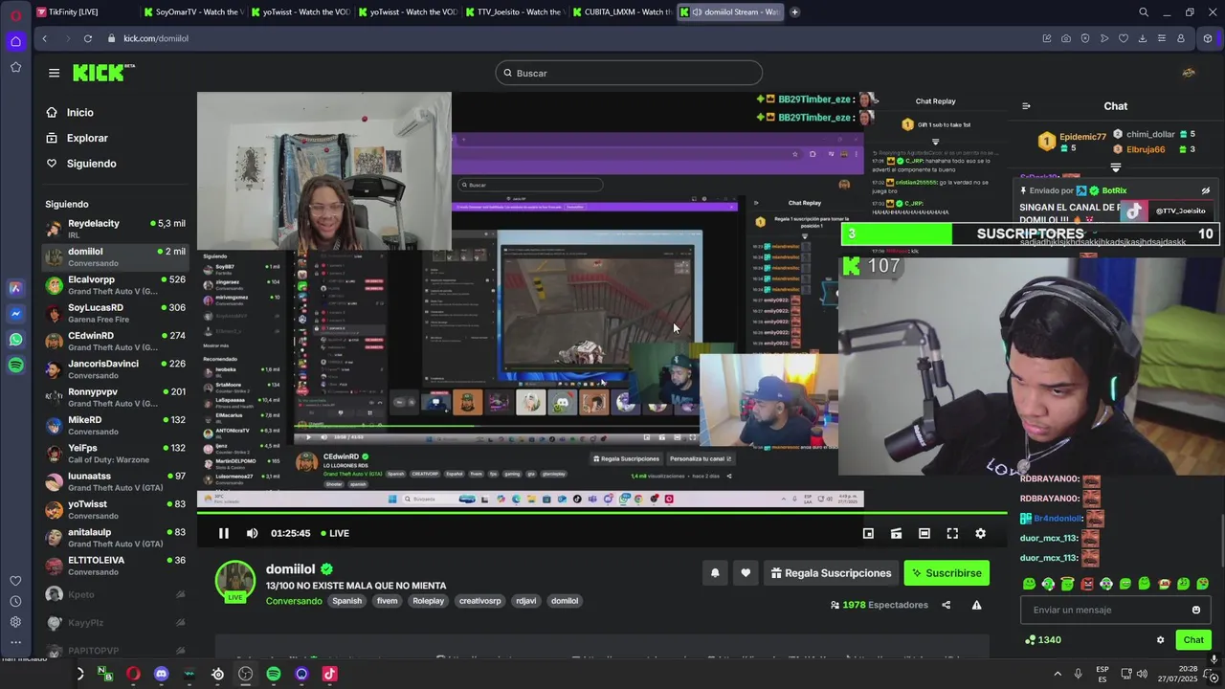Expand the gift leaderboard chevron in chat
Viewport: 1225px width, 689px height.
click(x=1116, y=167)
